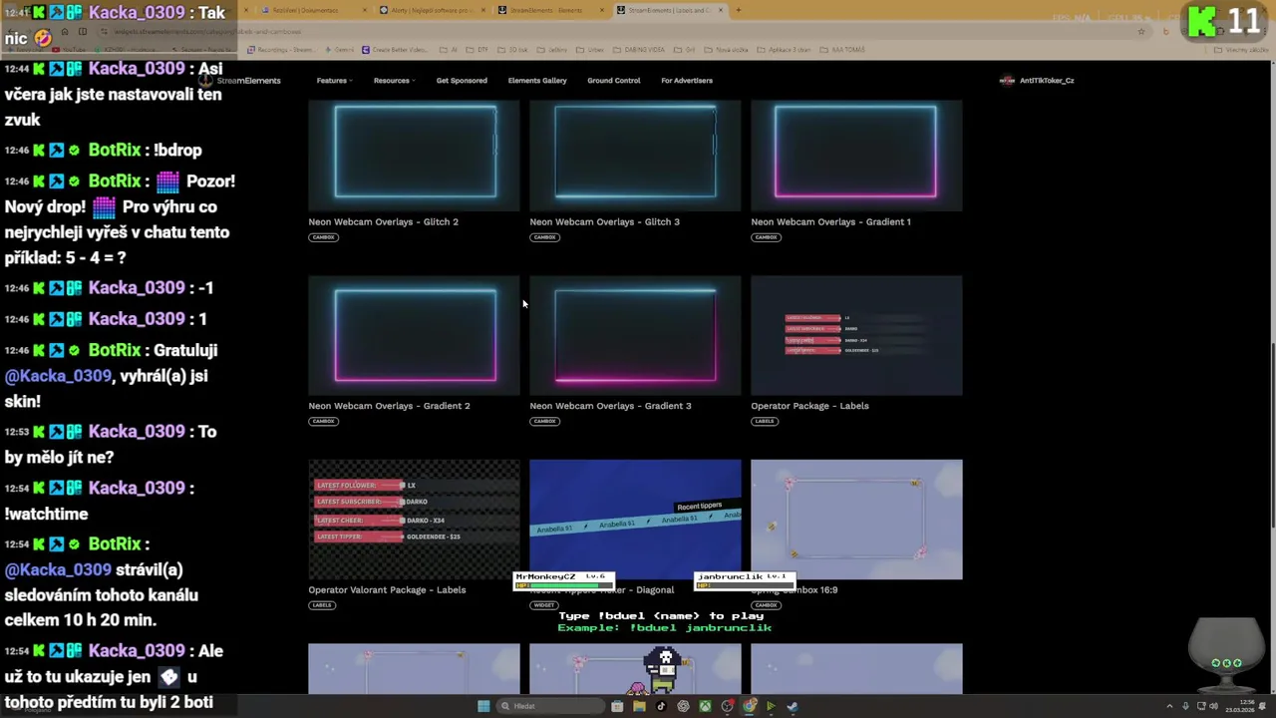Open File Explorer from the taskbar

click(639, 706)
